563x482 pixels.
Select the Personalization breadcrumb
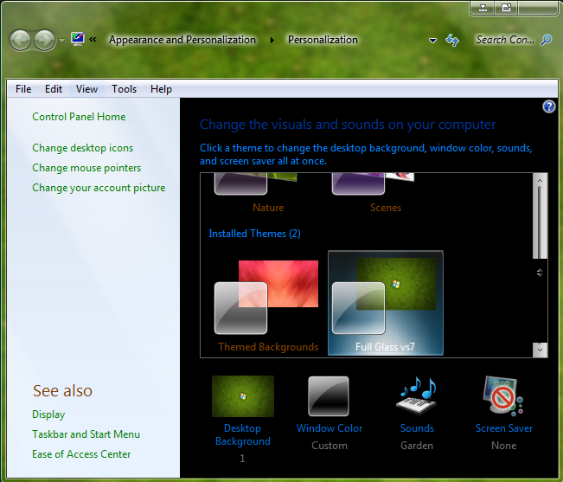(x=323, y=40)
